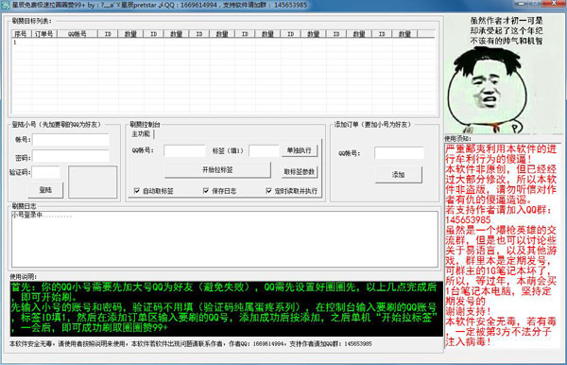Click the QQ帐号 column header in the target list
The height and width of the screenshot is (365, 567).
coord(77,34)
